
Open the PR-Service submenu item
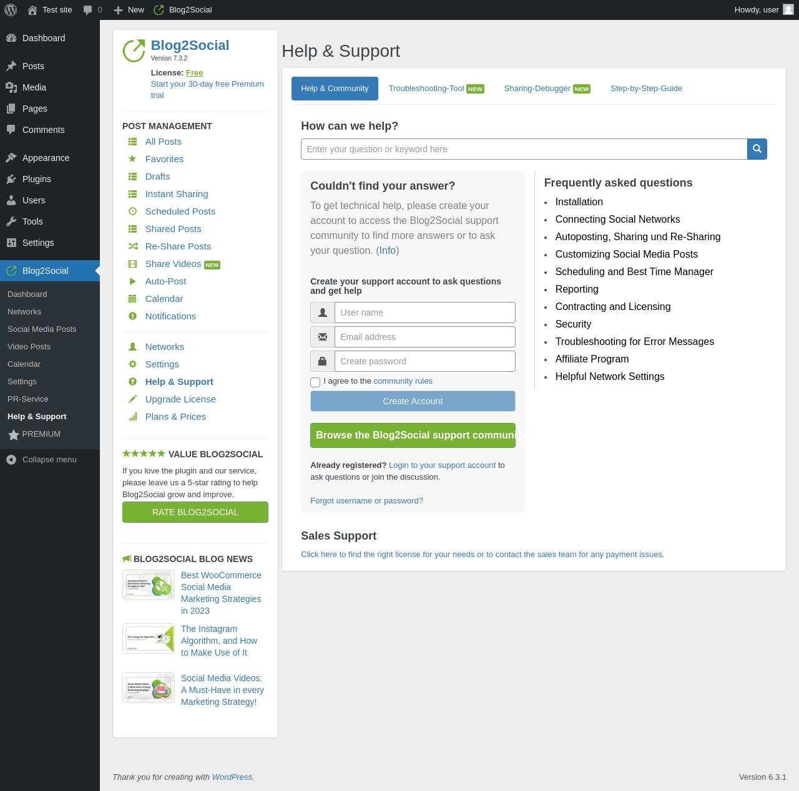28,399
